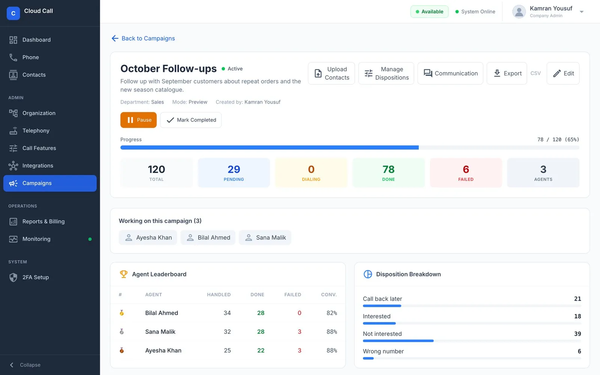The width and height of the screenshot is (600, 375).
Task: Click the gold medal icon for Bilal Ahmed
Action: click(121, 313)
